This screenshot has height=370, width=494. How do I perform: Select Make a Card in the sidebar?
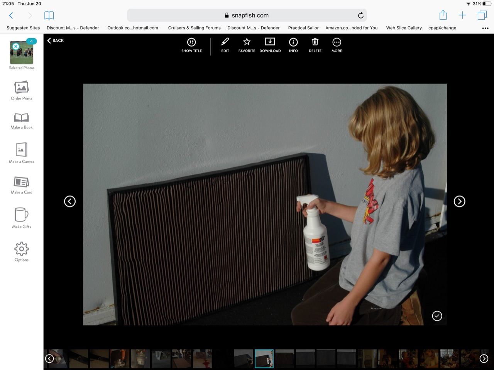click(22, 185)
